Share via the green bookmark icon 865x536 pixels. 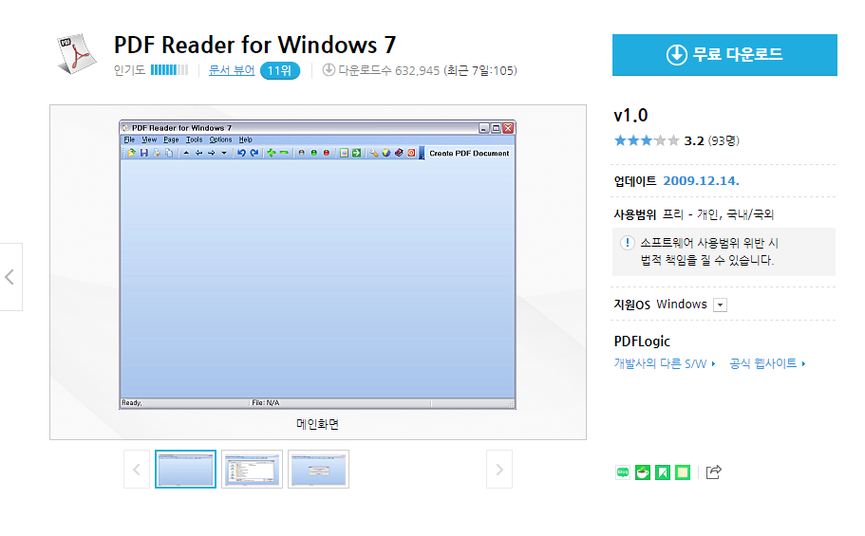point(663,472)
